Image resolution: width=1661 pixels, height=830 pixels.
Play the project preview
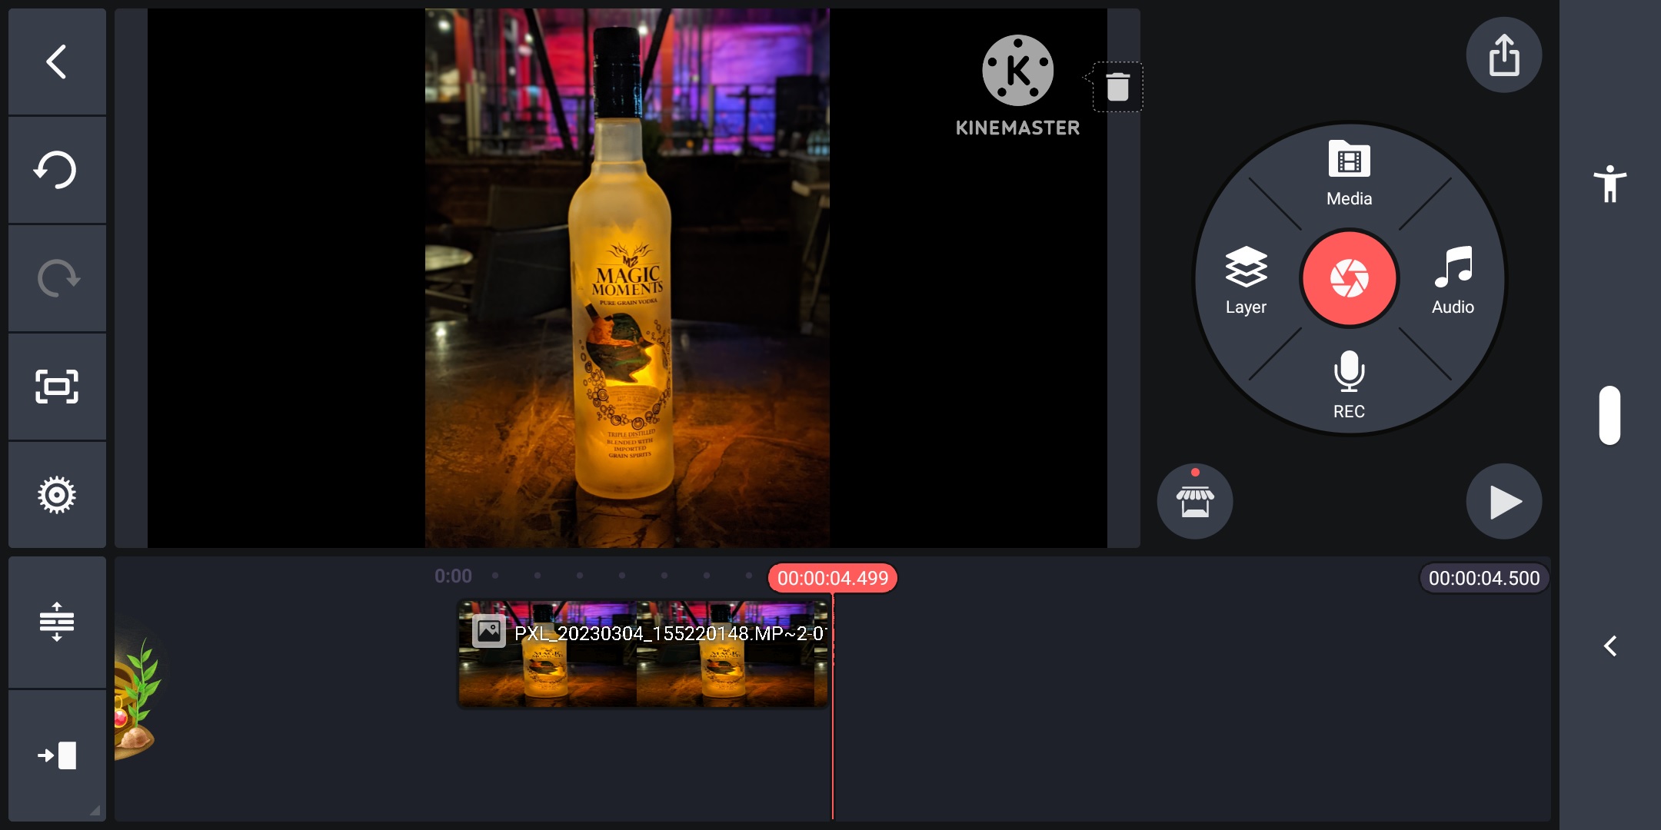pos(1503,502)
